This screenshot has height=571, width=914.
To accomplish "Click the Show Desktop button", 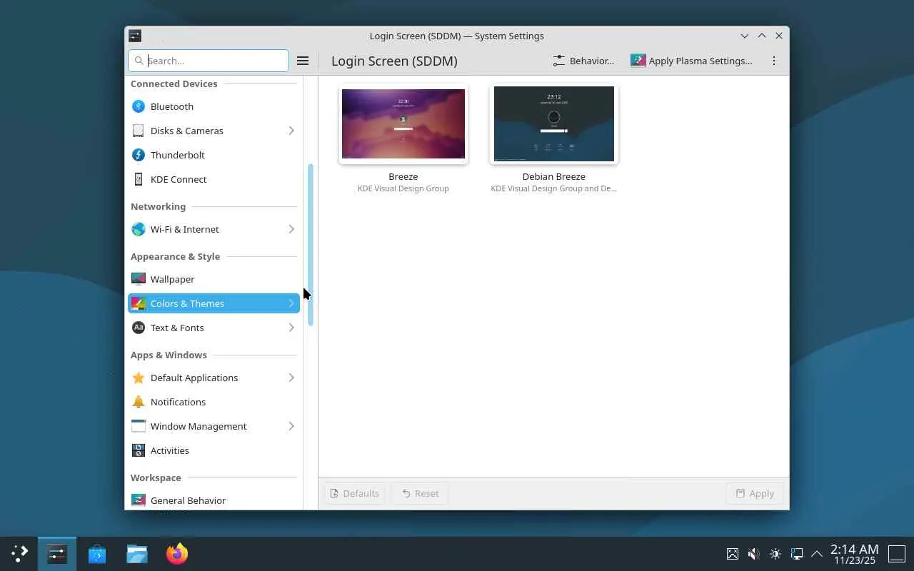I will click(x=897, y=554).
